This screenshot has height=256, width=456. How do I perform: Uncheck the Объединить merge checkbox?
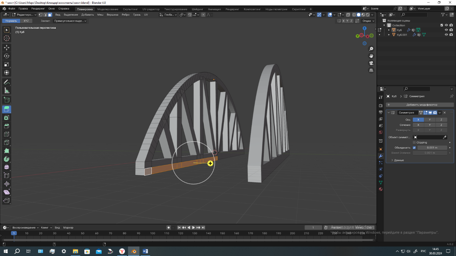coord(414,148)
